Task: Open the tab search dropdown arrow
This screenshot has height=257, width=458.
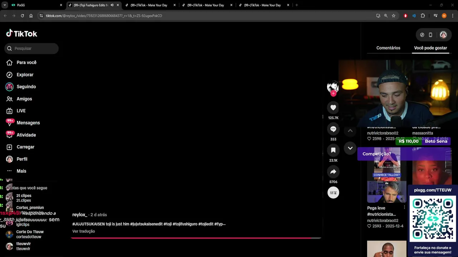Action: pyautogui.click(x=5, y=5)
